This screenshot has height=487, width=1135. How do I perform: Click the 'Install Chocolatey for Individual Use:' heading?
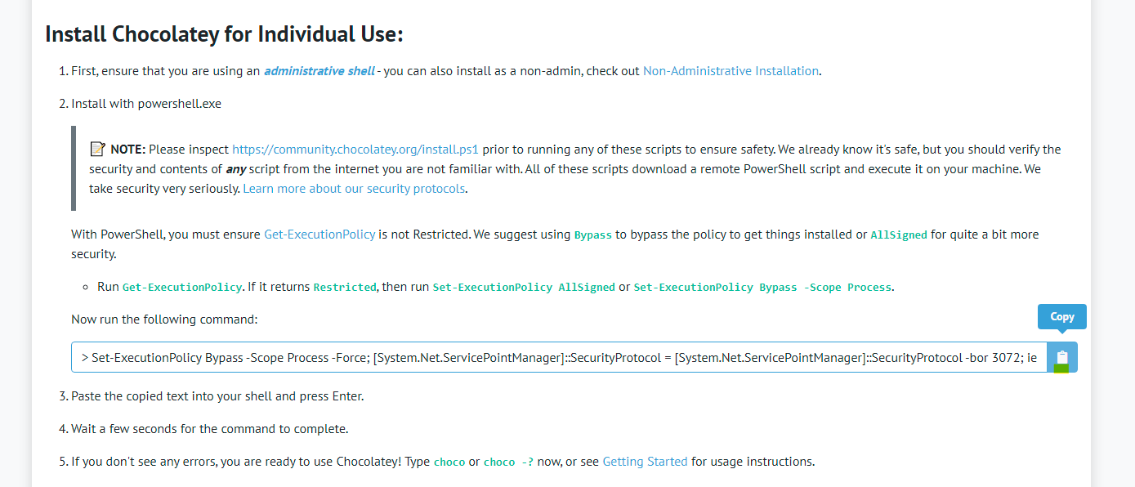224,34
